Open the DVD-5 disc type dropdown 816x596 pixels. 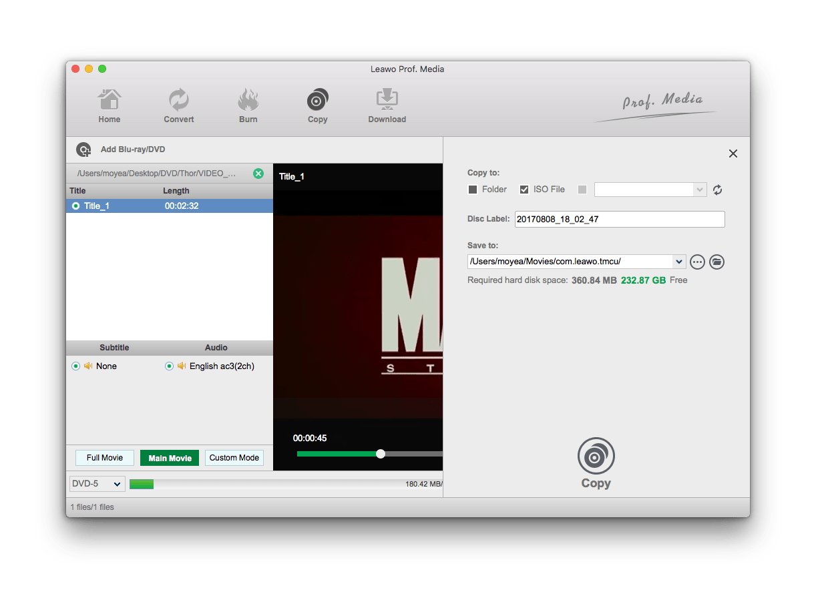pos(97,484)
